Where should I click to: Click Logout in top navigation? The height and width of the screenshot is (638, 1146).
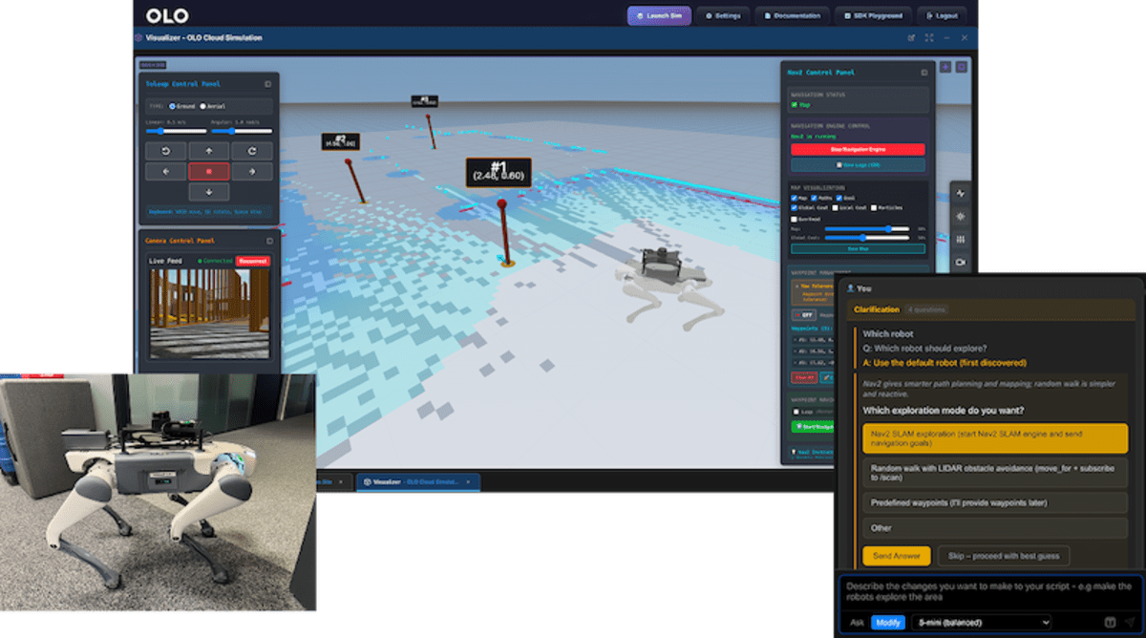pos(942,15)
